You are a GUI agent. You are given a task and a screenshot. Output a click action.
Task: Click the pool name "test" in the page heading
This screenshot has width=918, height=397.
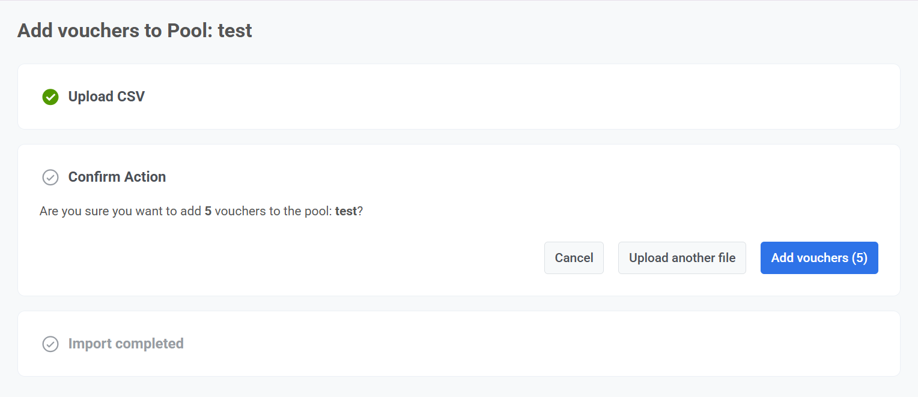[x=235, y=31]
